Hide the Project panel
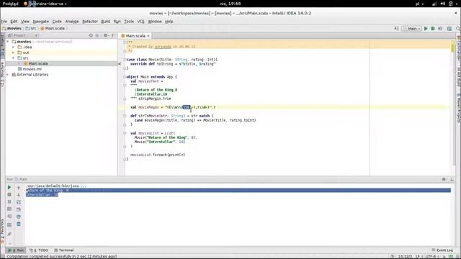The width and height of the screenshot is (461, 259). coord(113,35)
